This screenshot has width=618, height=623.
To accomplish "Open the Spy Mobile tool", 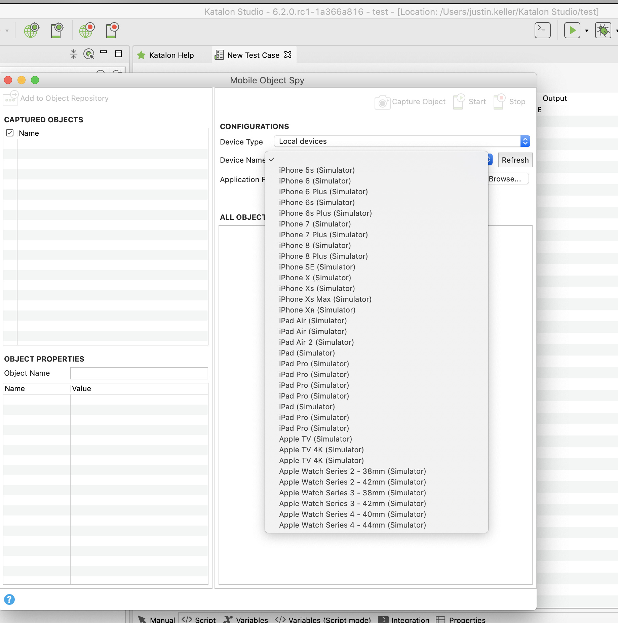I will point(57,31).
